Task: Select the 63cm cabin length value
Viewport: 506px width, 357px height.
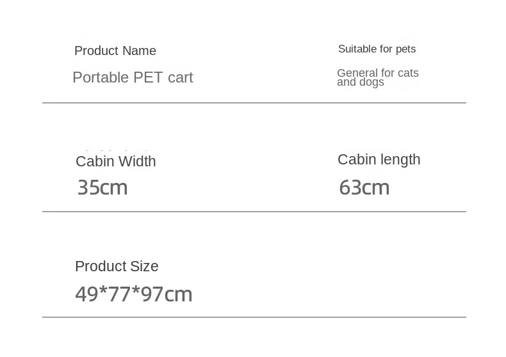Action: coord(364,187)
